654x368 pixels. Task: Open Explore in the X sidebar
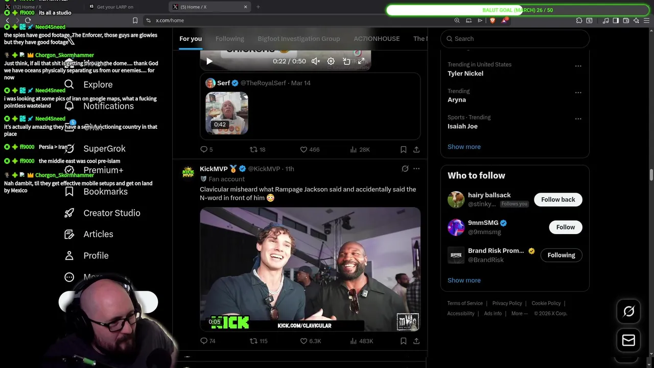point(88,84)
